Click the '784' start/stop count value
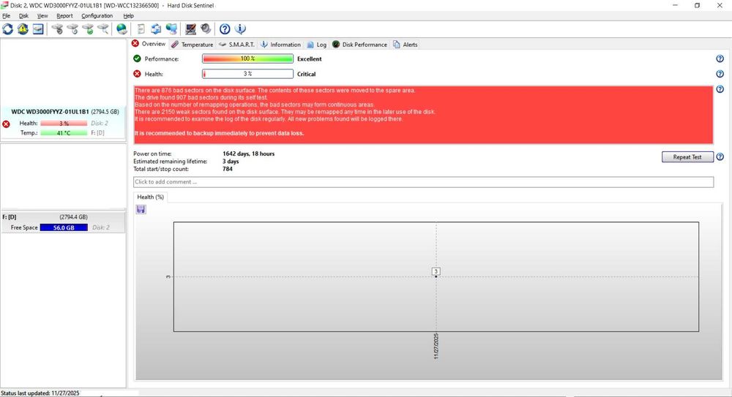Image resolution: width=732 pixels, height=397 pixels. [x=228, y=169]
